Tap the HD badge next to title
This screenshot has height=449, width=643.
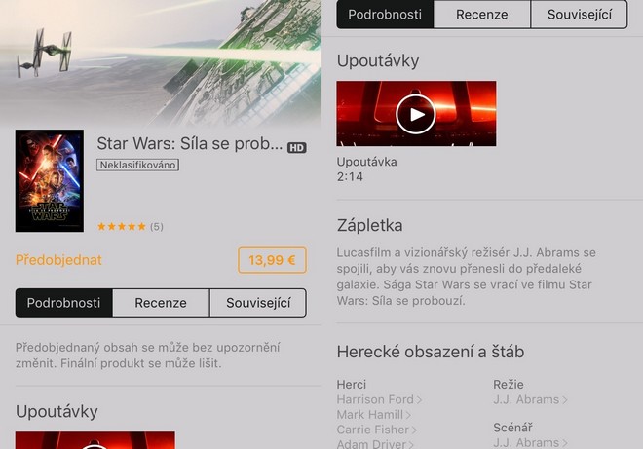click(297, 148)
